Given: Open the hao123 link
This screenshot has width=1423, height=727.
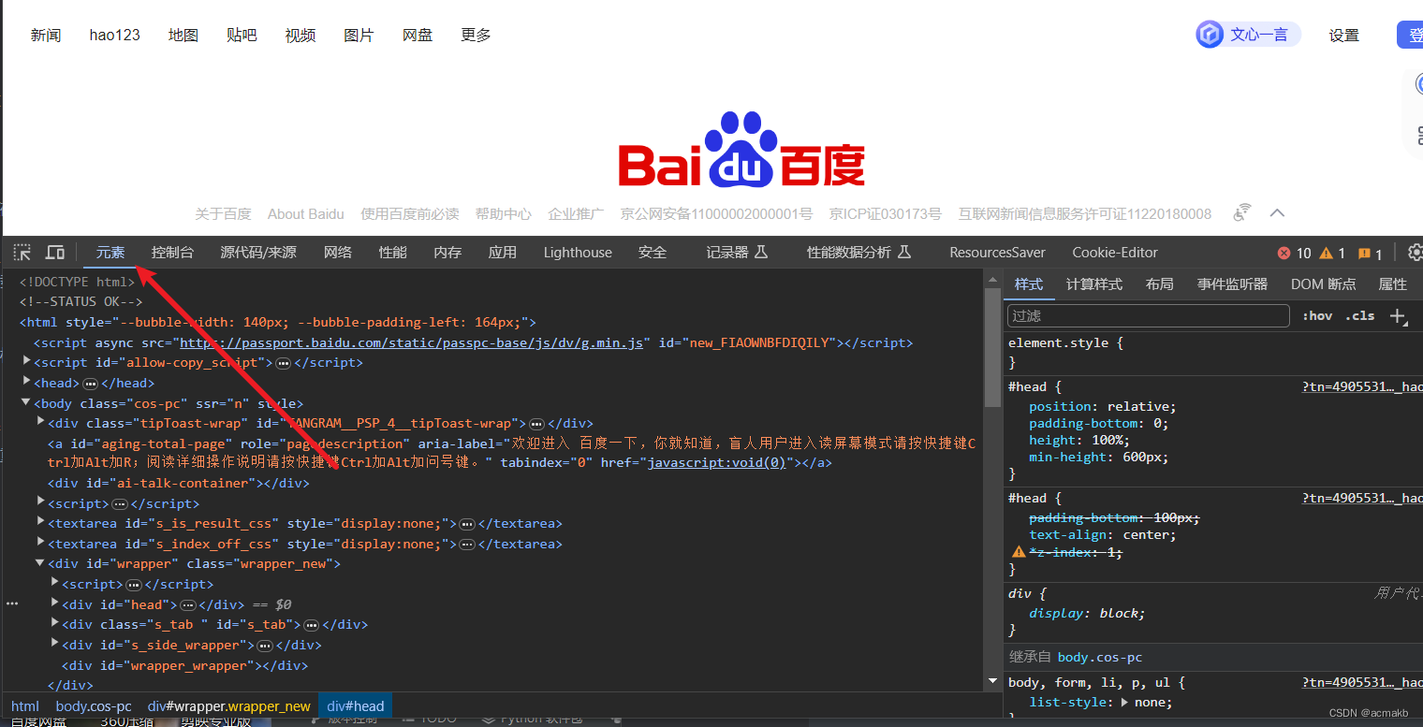Looking at the screenshot, I should click(x=115, y=35).
